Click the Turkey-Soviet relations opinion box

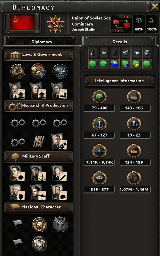coord(121,24)
